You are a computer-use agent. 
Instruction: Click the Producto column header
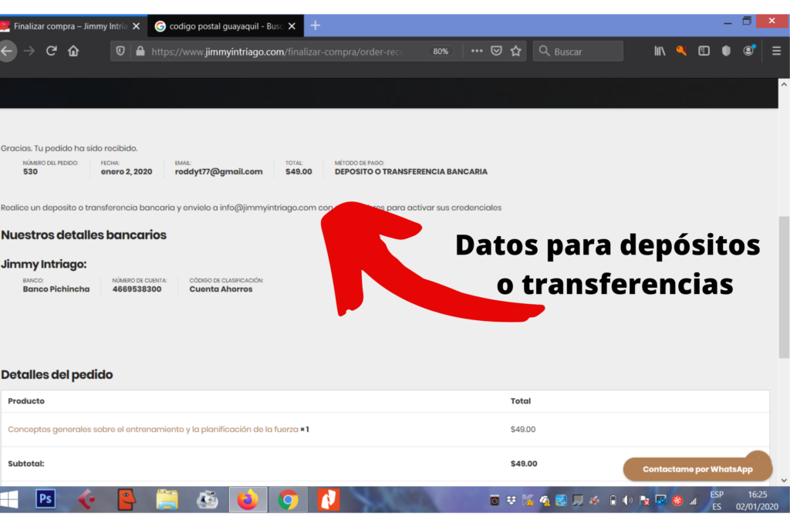(x=26, y=401)
